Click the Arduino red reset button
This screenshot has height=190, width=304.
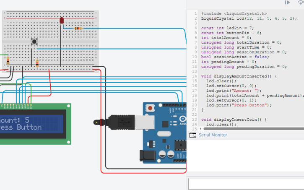150,108
